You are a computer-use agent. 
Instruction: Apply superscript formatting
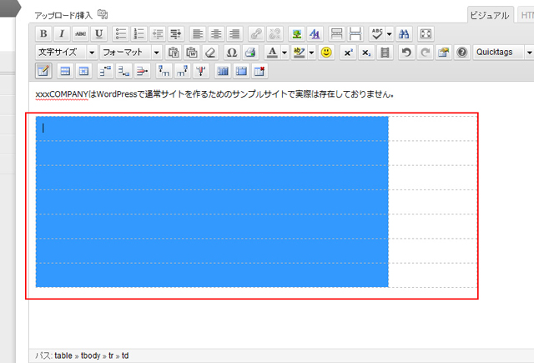tap(348, 53)
